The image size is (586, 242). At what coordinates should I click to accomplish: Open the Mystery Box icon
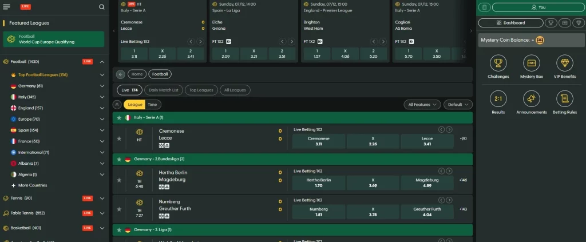click(x=532, y=63)
